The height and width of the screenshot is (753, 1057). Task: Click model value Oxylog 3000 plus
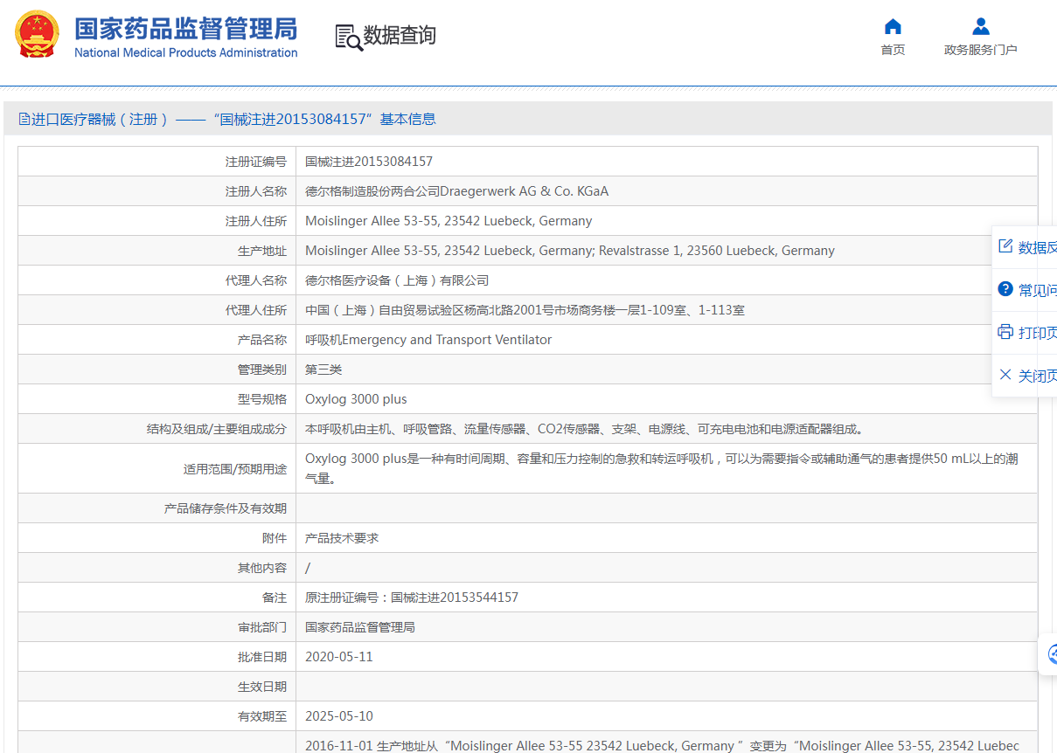point(356,399)
